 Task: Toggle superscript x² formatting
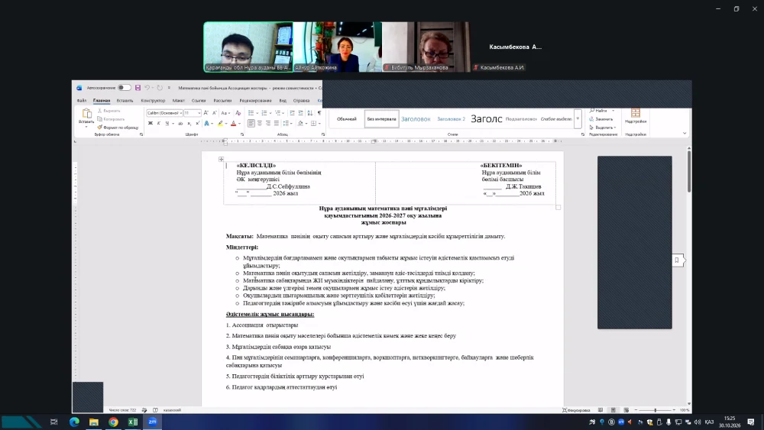pos(197,124)
